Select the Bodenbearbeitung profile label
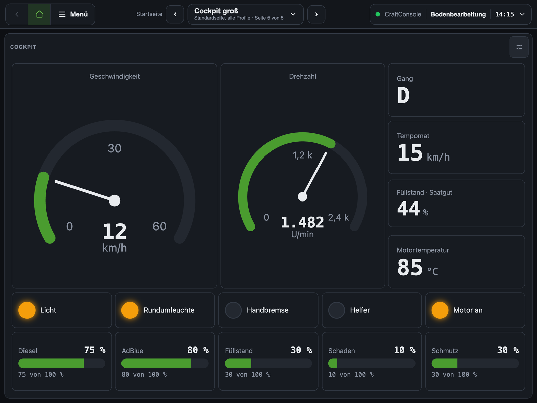Image resolution: width=537 pixels, height=403 pixels. coord(458,14)
